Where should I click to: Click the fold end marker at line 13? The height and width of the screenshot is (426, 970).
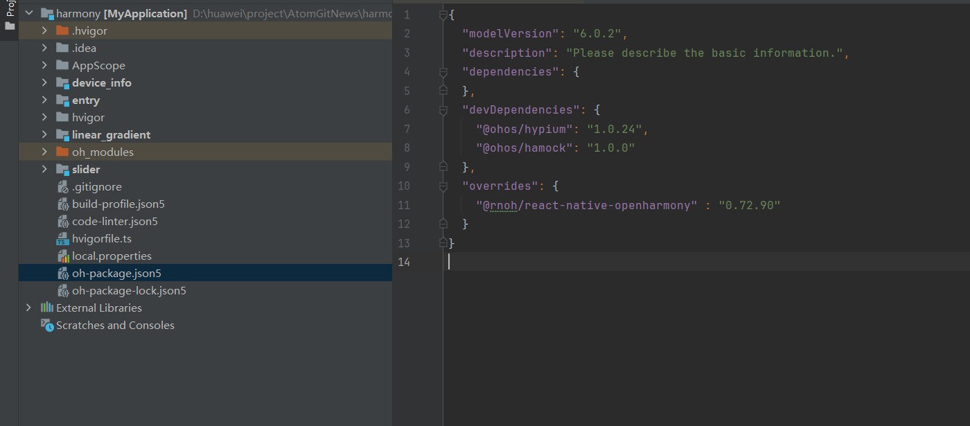pyautogui.click(x=443, y=242)
